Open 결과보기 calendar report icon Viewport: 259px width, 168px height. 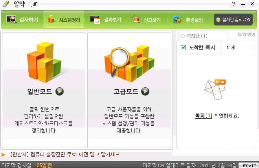[x=95, y=20]
